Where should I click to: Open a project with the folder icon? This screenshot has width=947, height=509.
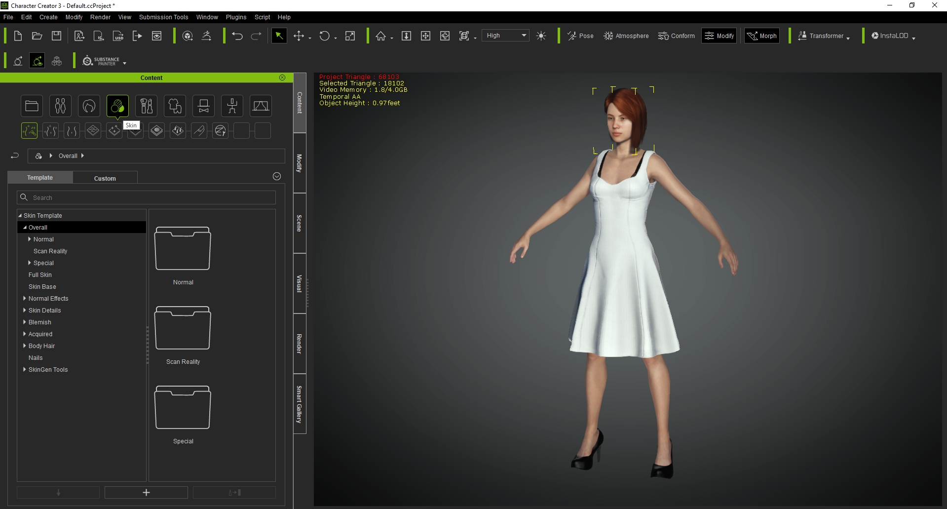(x=37, y=36)
